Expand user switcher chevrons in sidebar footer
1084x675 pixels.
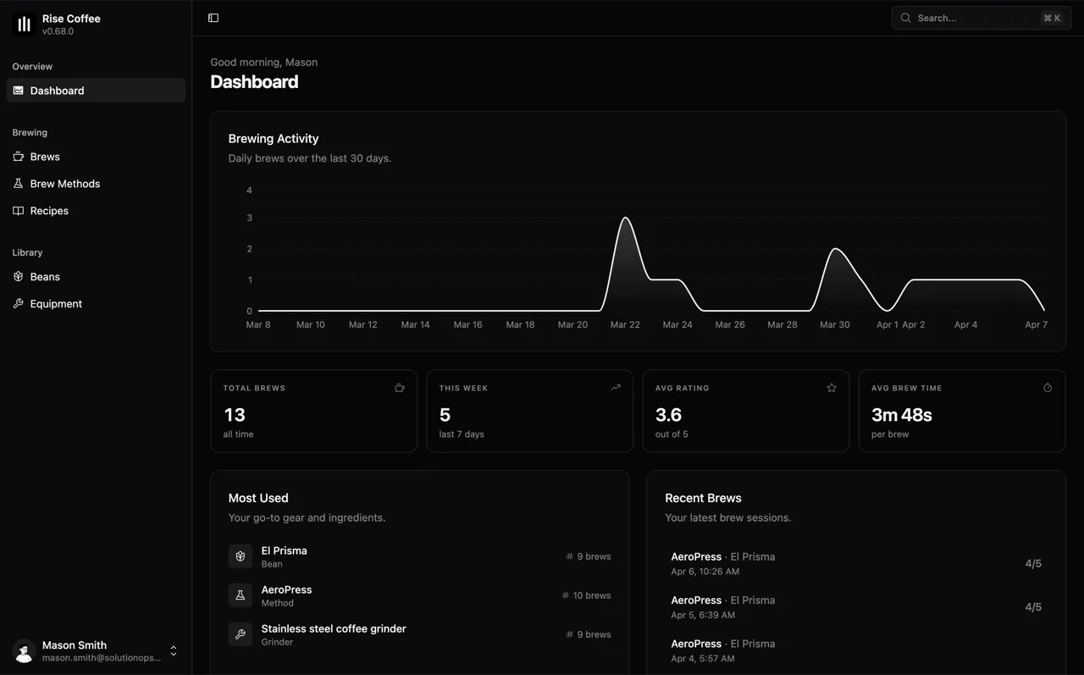pyautogui.click(x=174, y=650)
